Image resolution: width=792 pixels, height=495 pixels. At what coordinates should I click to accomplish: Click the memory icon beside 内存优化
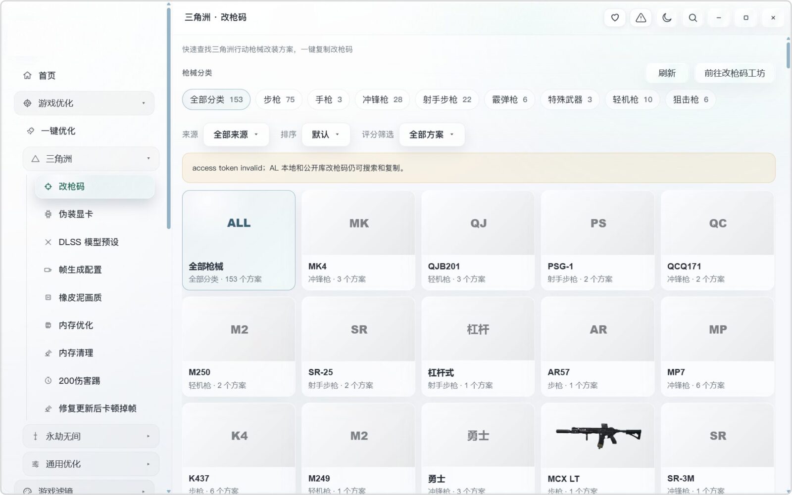point(48,325)
